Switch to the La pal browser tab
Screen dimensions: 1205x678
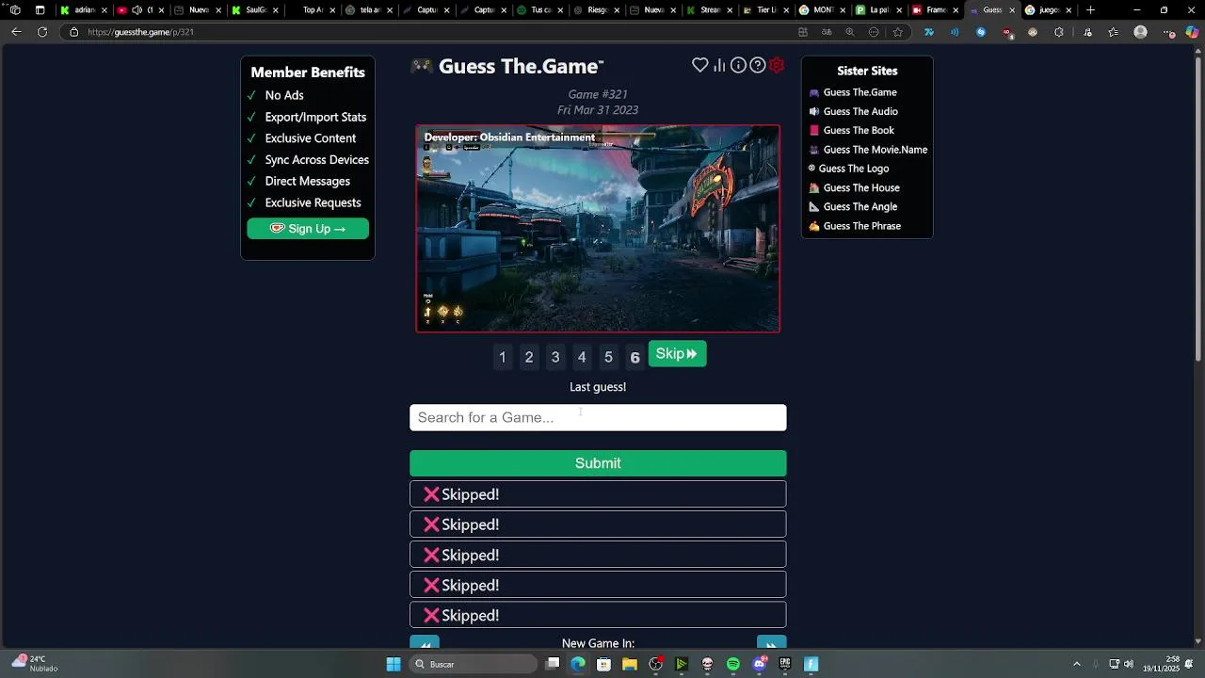coord(877,10)
